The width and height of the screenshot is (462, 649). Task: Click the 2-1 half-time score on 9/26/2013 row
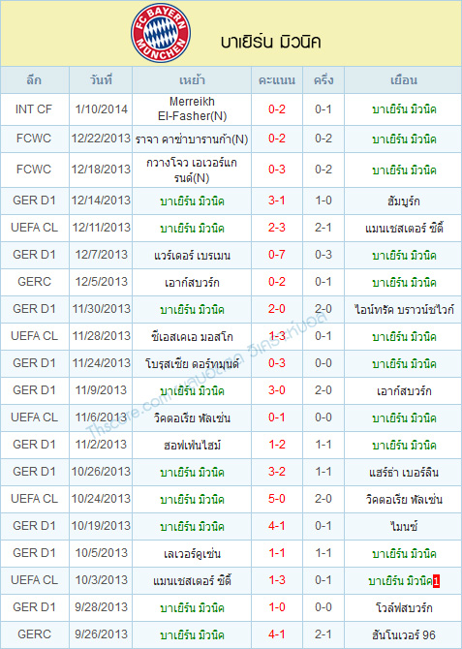click(x=323, y=634)
